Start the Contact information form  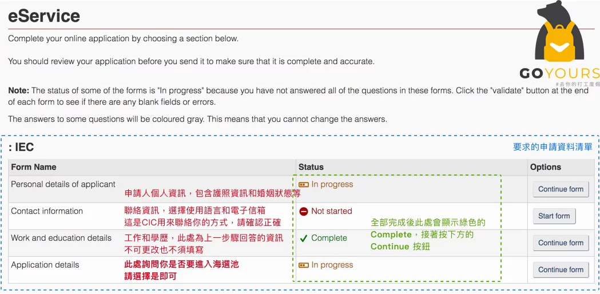point(554,216)
